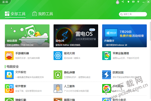Screen dimensions: 151x101
Task: Click the 手游模拟器 title text
Action: tap(22, 53)
